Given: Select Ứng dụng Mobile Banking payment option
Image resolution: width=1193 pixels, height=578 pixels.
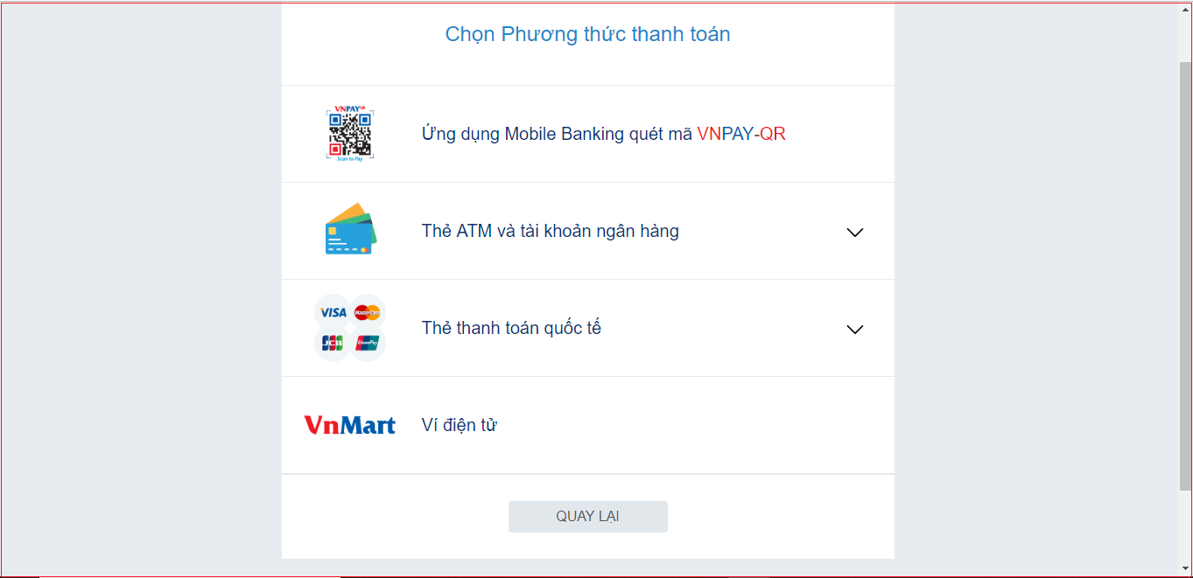Looking at the screenshot, I should pos(588,134).
